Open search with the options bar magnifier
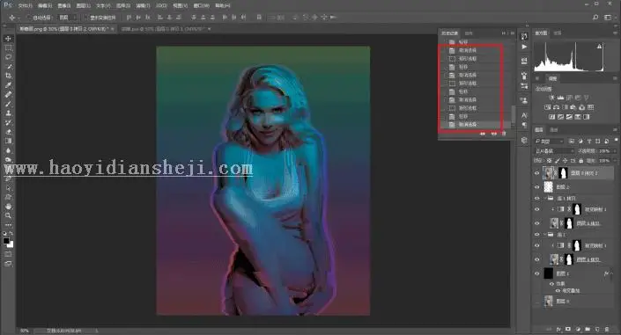 [595, 18]
